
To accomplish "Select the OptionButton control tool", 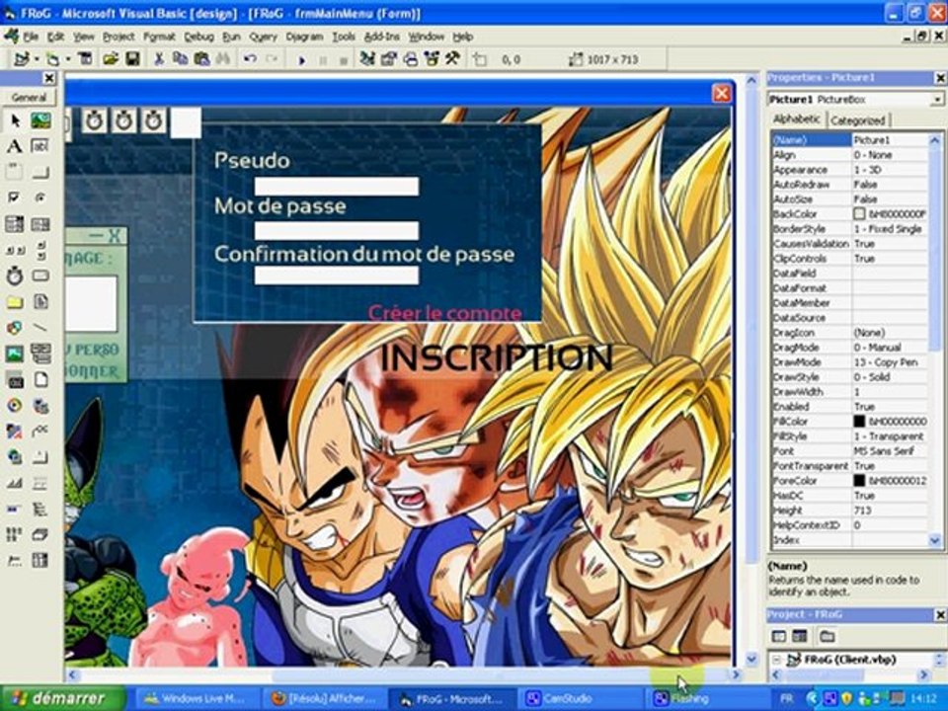I will click(40, 197).
